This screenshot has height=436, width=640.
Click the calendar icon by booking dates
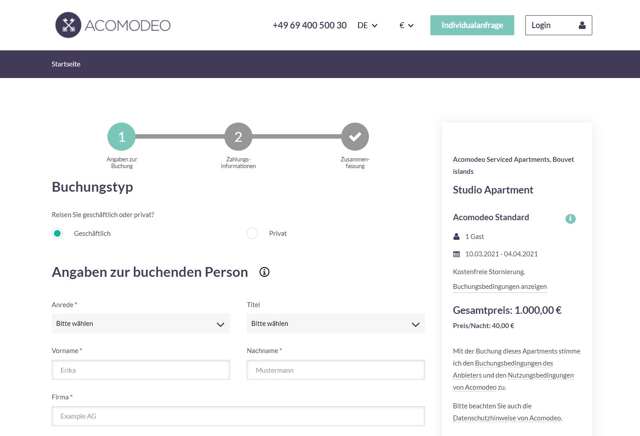456,254
